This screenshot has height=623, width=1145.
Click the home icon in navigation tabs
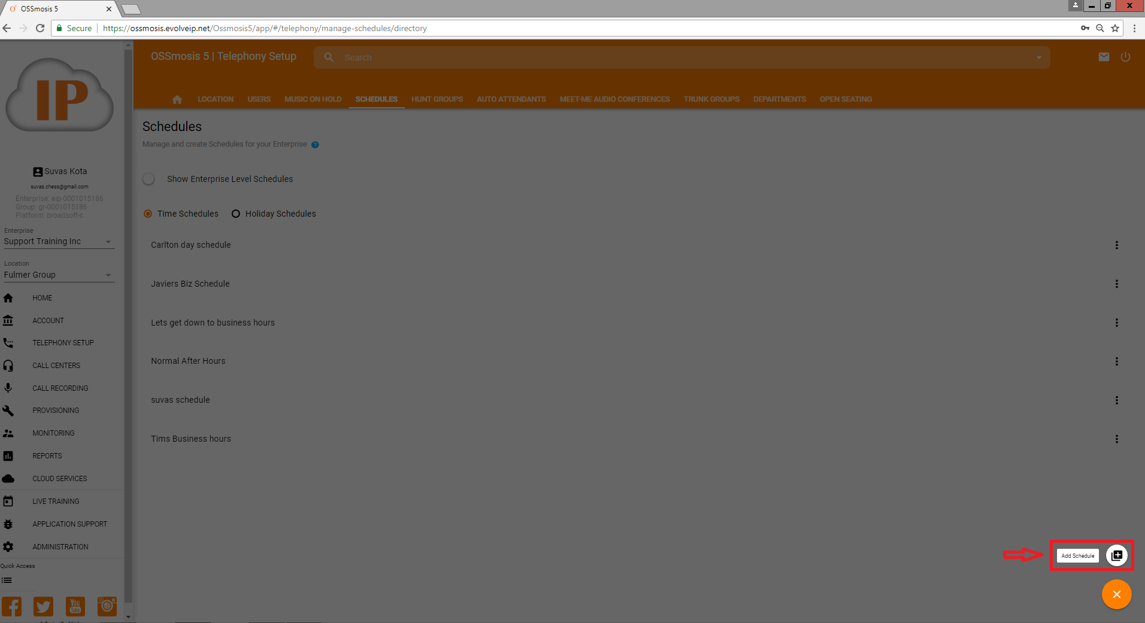[x=177, y=99]
